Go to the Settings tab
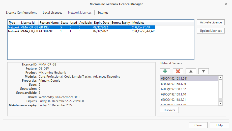Image resolution: width=232 pixels, height=131 pixels. coord(103,13)
